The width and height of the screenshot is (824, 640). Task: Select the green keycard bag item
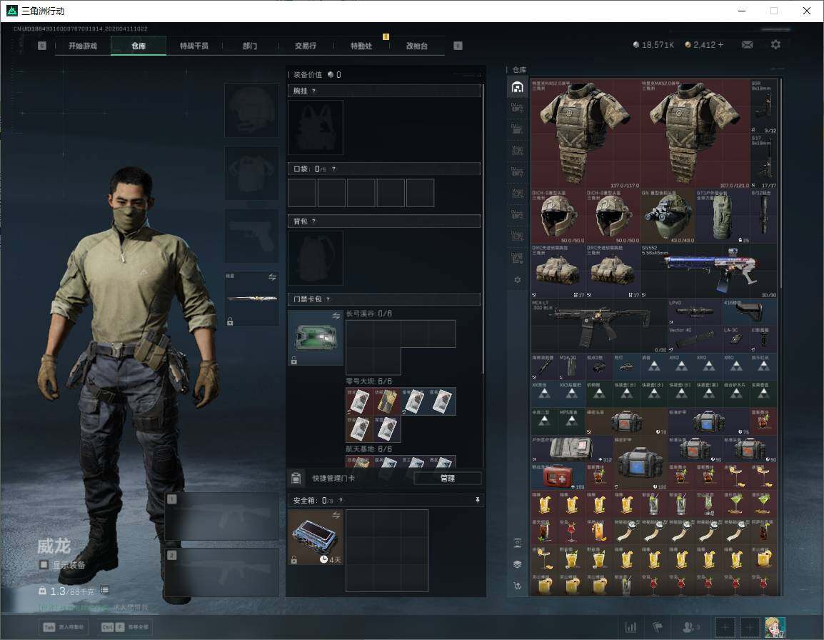316,337
